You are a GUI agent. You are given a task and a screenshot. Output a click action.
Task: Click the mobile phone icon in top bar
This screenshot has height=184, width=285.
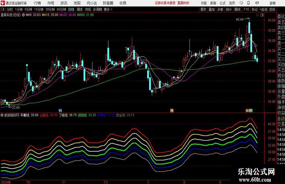click(x=249, y=3)
